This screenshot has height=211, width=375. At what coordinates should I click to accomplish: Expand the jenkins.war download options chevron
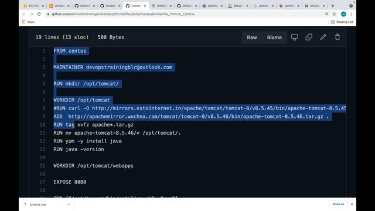[69, 205]
